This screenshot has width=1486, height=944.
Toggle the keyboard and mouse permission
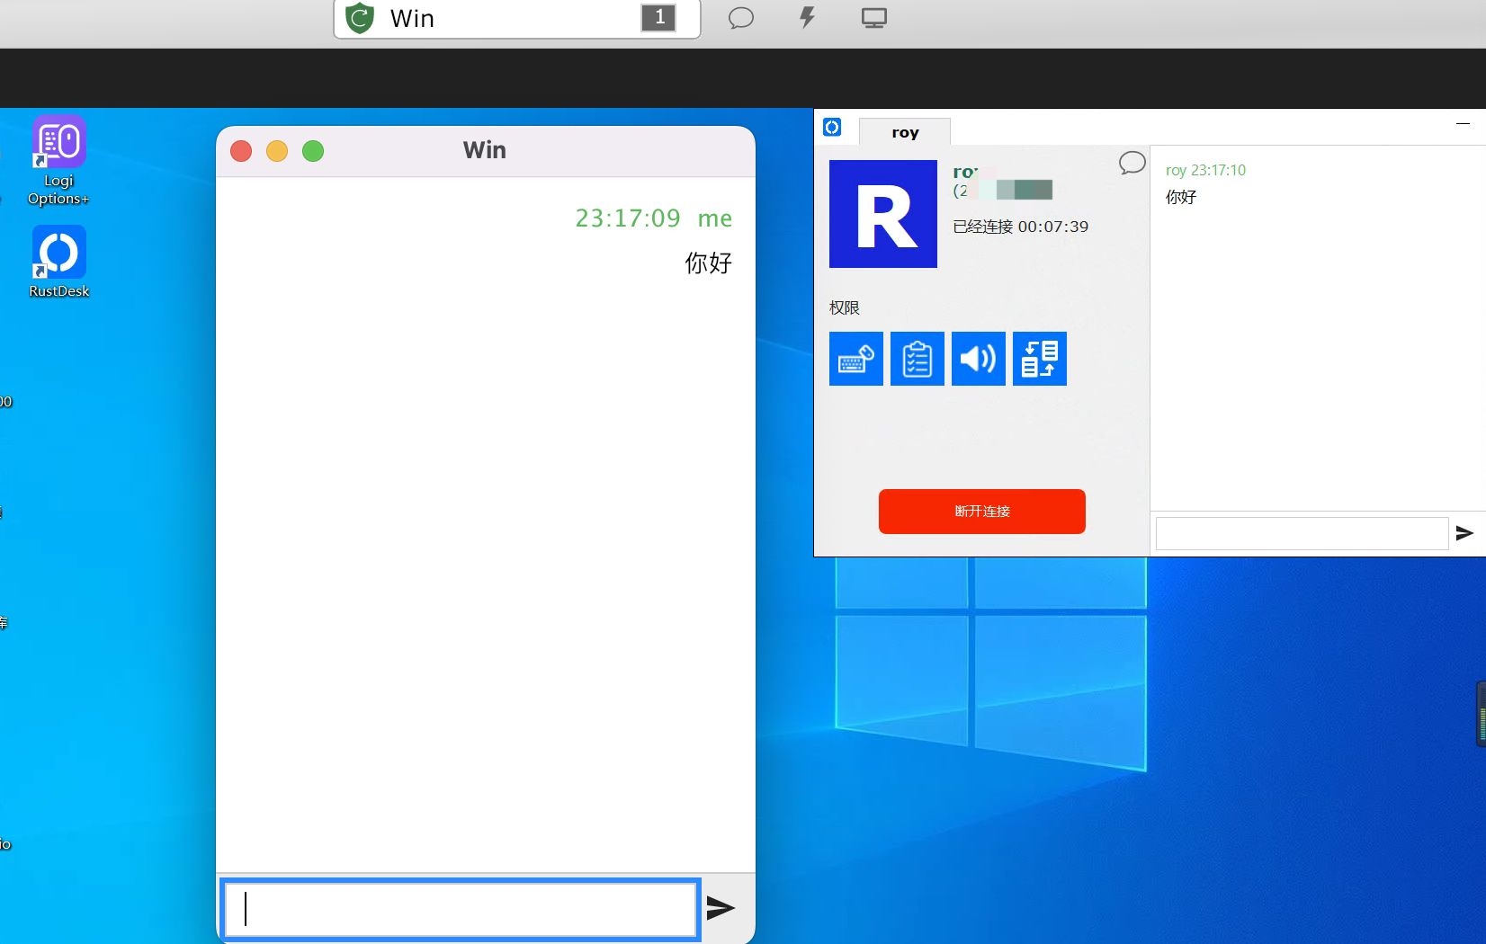tap(855, 359)
